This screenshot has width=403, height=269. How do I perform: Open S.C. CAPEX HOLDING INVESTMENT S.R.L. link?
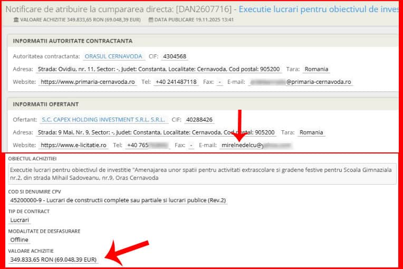click(103, 120)
